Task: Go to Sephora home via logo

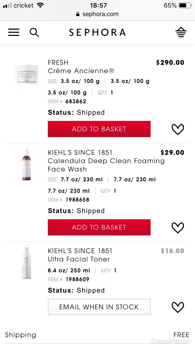Action: point(97,33)
